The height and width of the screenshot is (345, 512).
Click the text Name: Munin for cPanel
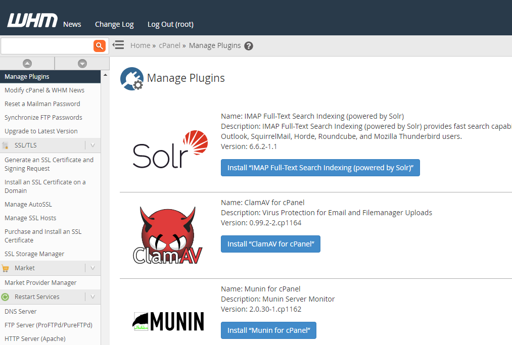tap(261, 289)
